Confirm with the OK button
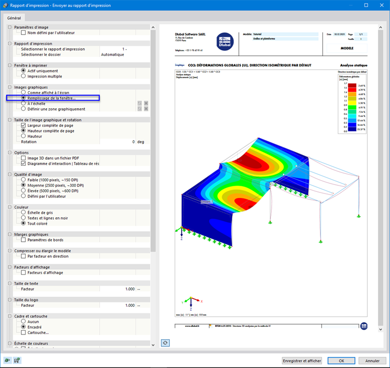The width and height of the screenshot is (390, 368). tap(341, 361)
